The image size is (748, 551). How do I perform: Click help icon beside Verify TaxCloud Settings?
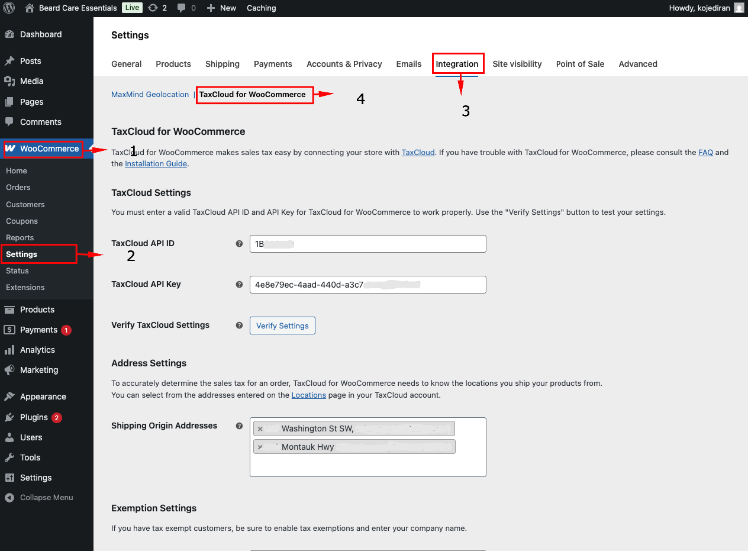pyautogui.click(x=239, y=325)
